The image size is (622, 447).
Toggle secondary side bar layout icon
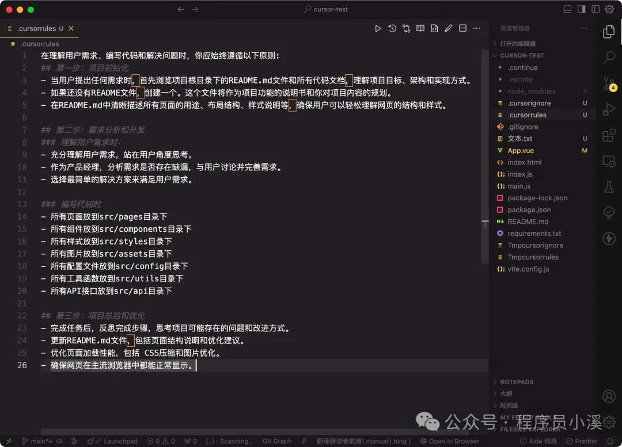tap(596, 9)
